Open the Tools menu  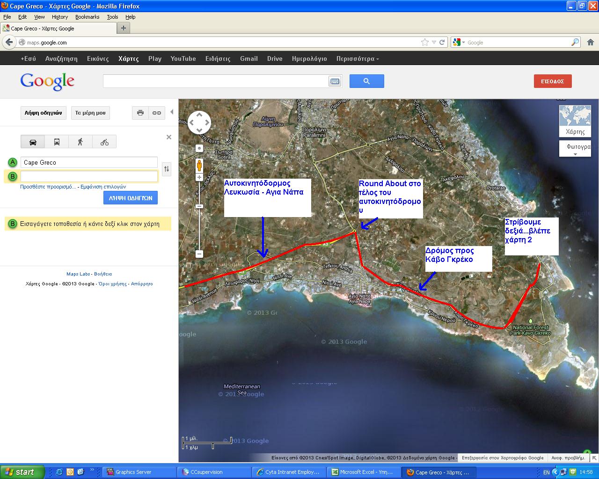[x=112, y=17]
